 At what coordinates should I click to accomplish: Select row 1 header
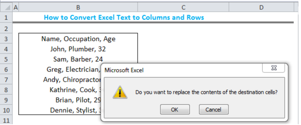point(6,18)
